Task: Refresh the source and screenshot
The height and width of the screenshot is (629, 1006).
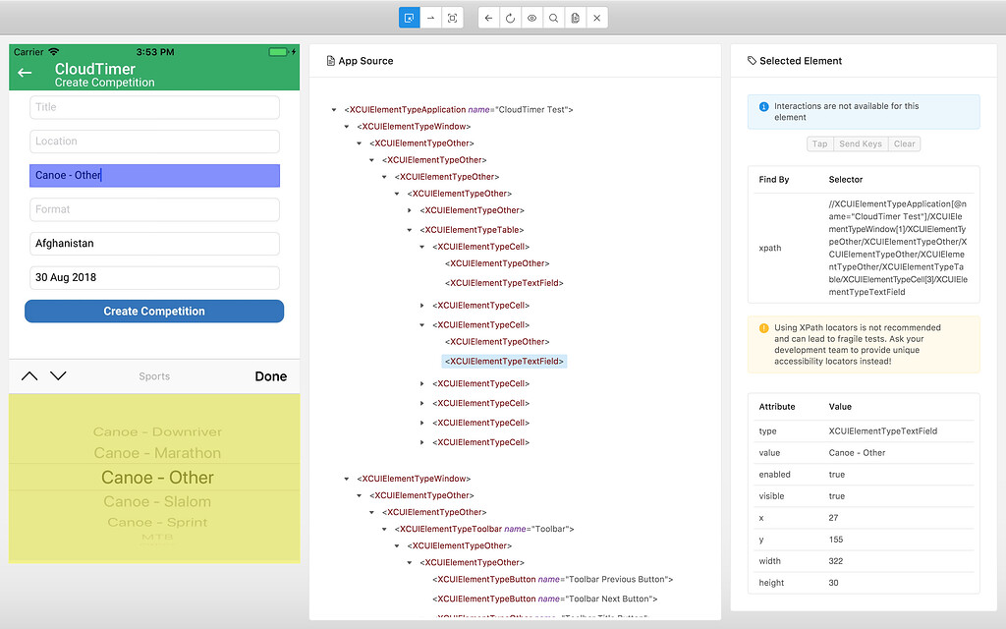Action: 510,18
